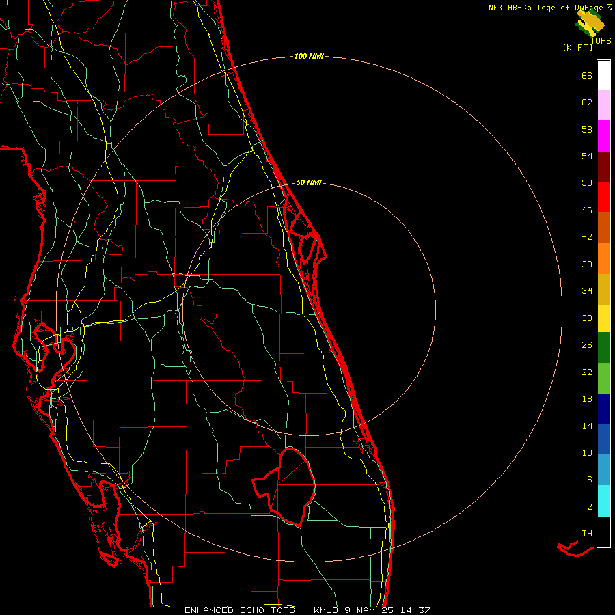Click the bright red 46-50 kft swatch
Screen dimensions: 615x615
click(603, 197)
